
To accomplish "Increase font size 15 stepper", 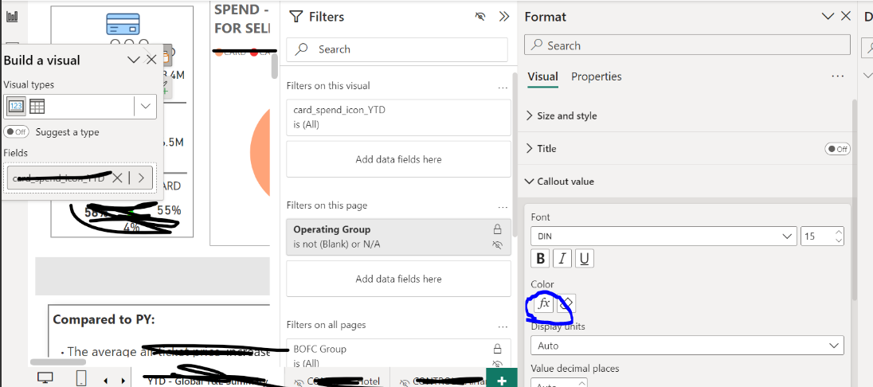I will coord(839,232).
